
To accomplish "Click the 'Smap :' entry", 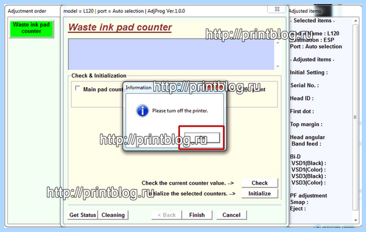I will click(x=300, y=202).
